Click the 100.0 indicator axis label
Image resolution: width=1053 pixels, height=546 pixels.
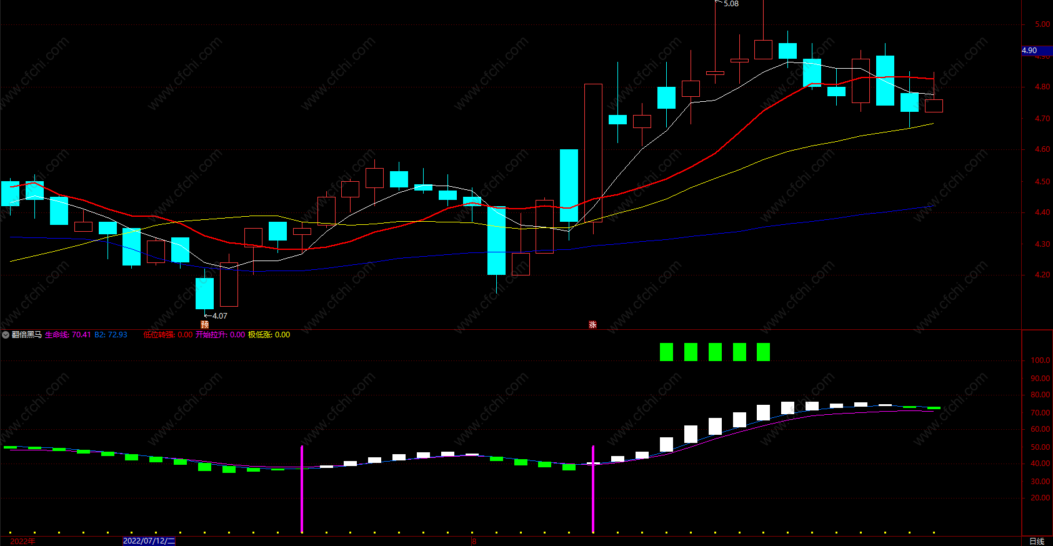coord(1041,360)
